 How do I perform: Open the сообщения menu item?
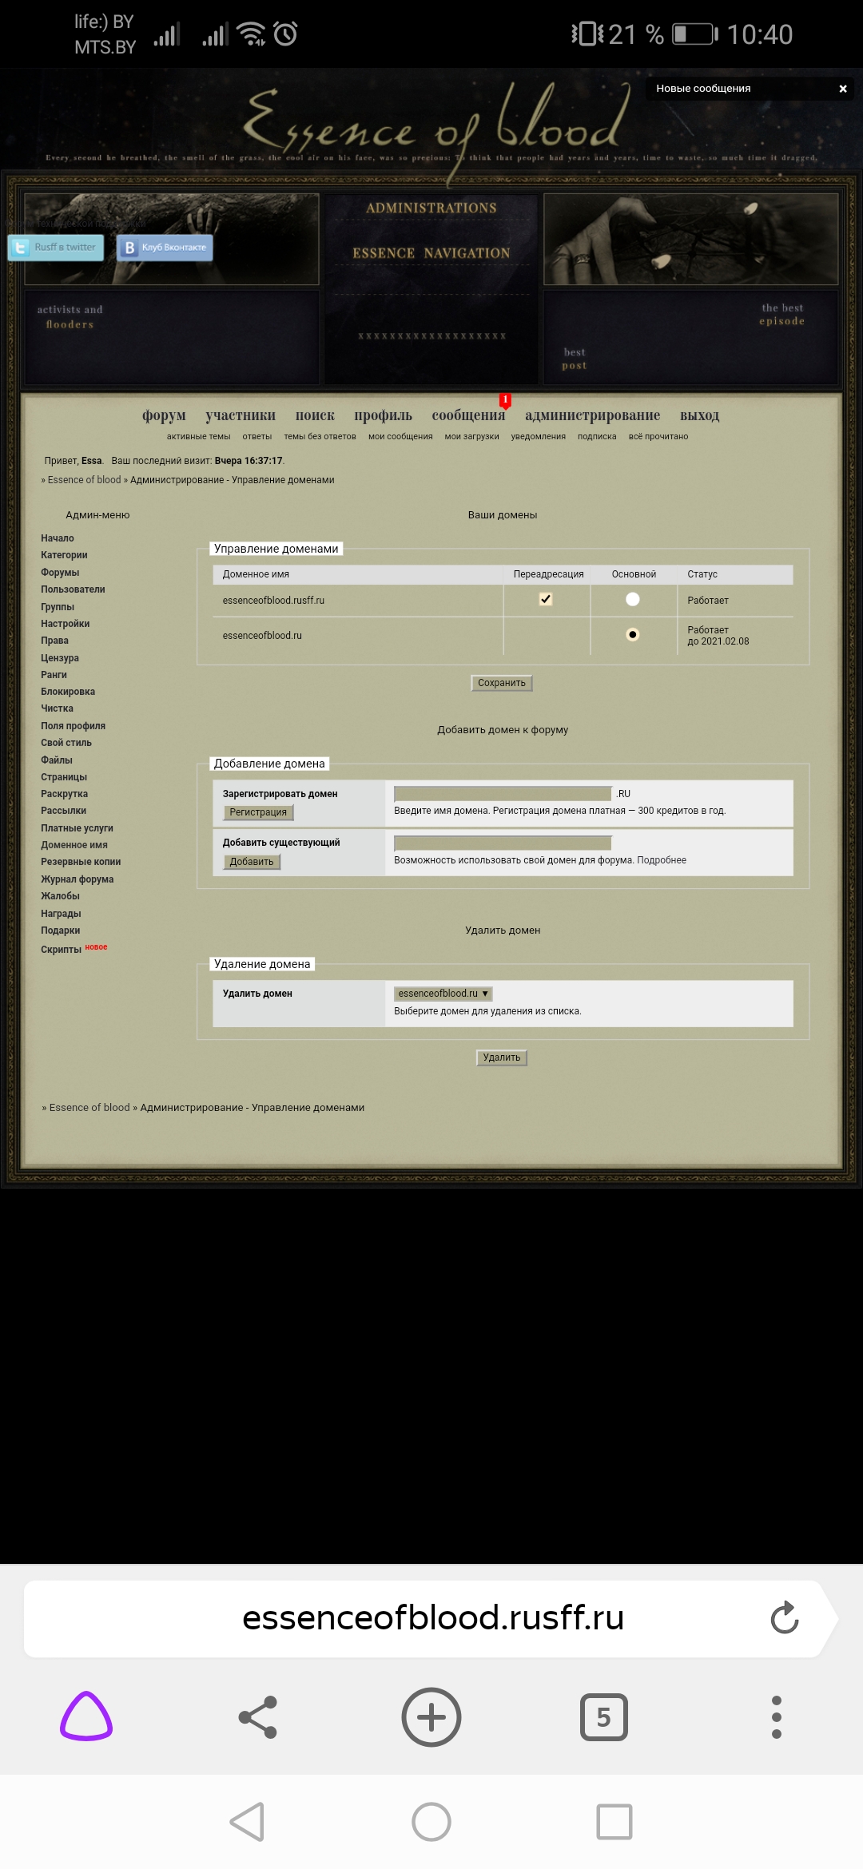468,415
